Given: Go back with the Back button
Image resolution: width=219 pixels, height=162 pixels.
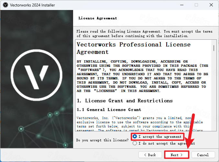Looking at the screenshot, I should click(x=150, y=155).
